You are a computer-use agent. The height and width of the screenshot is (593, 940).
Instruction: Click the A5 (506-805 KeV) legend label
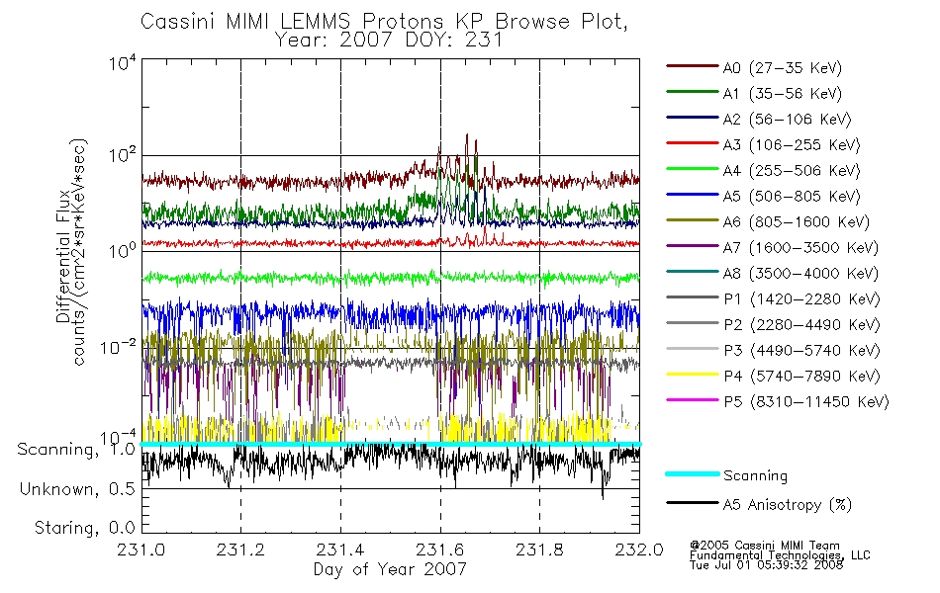[x=792, y=197]
